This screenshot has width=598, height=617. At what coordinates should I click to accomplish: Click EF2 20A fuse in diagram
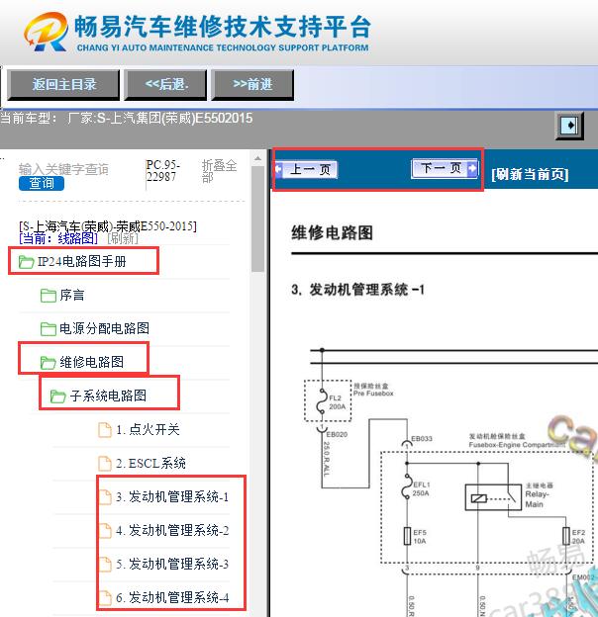pos(566,536)
